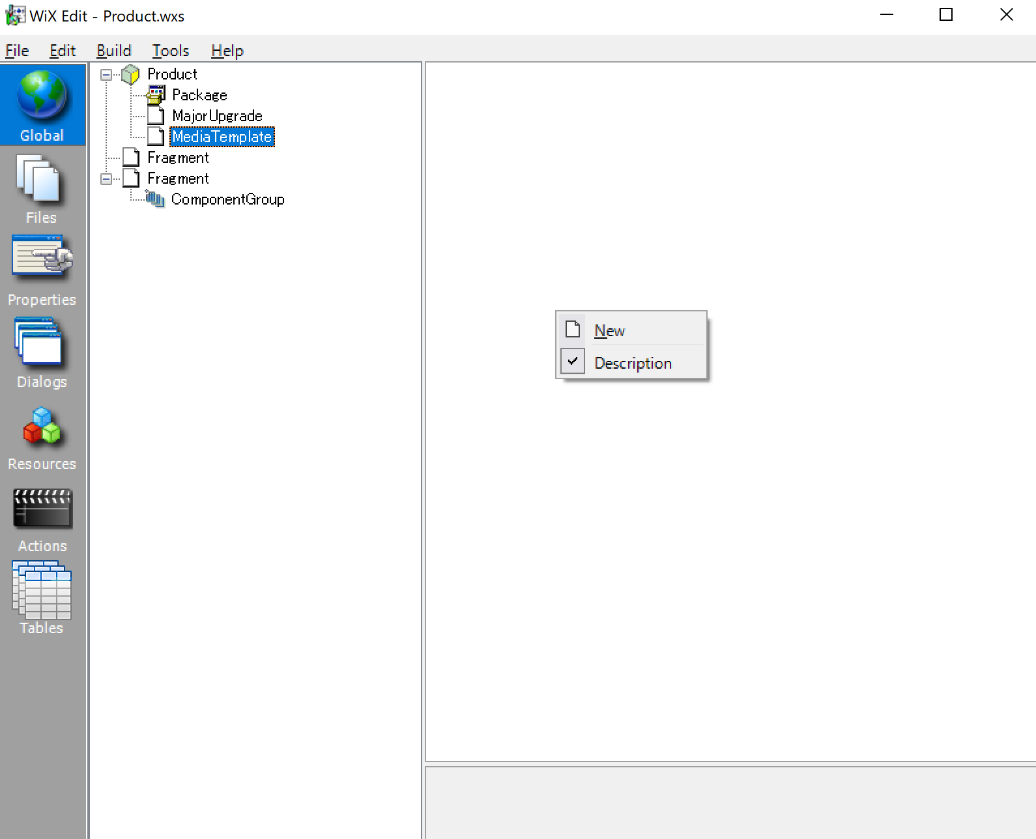The image size is (1036, 839).
Task: Maximize the WiX Edit window
Action: click(x=946, y=15)
